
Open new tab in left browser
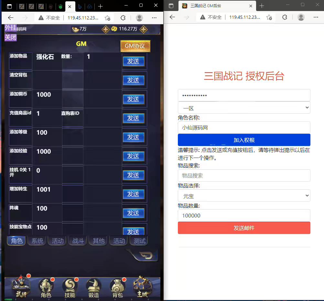(101, 6)
